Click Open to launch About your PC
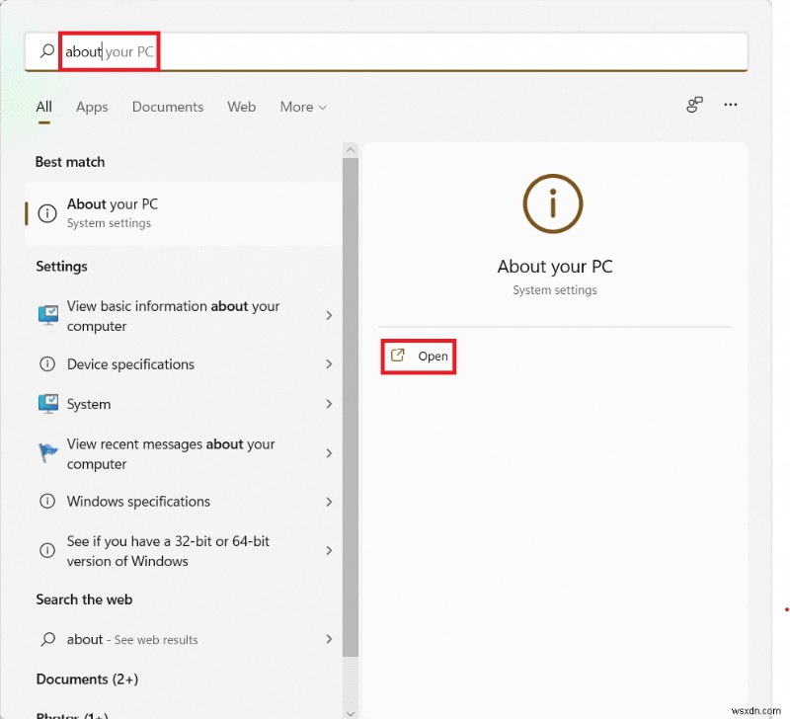This screenshot has height=719, width=790. (419, 356)
